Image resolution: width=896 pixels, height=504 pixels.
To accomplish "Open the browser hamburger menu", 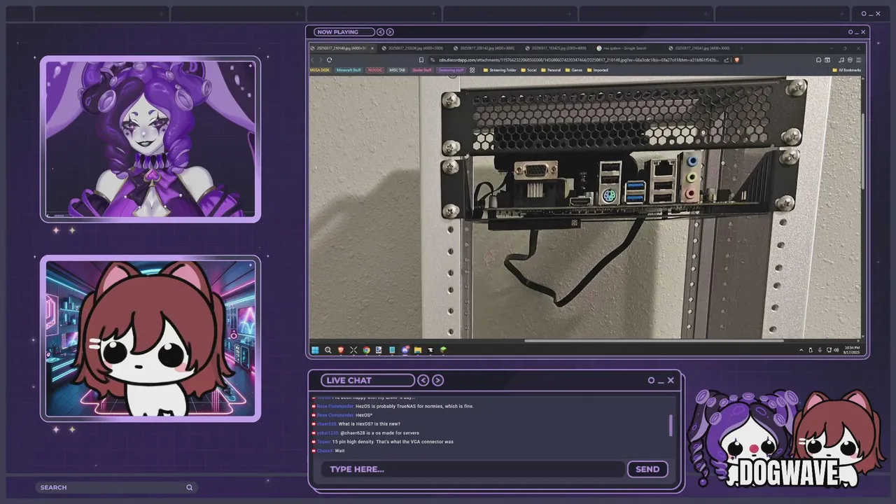I will point(859,60).
